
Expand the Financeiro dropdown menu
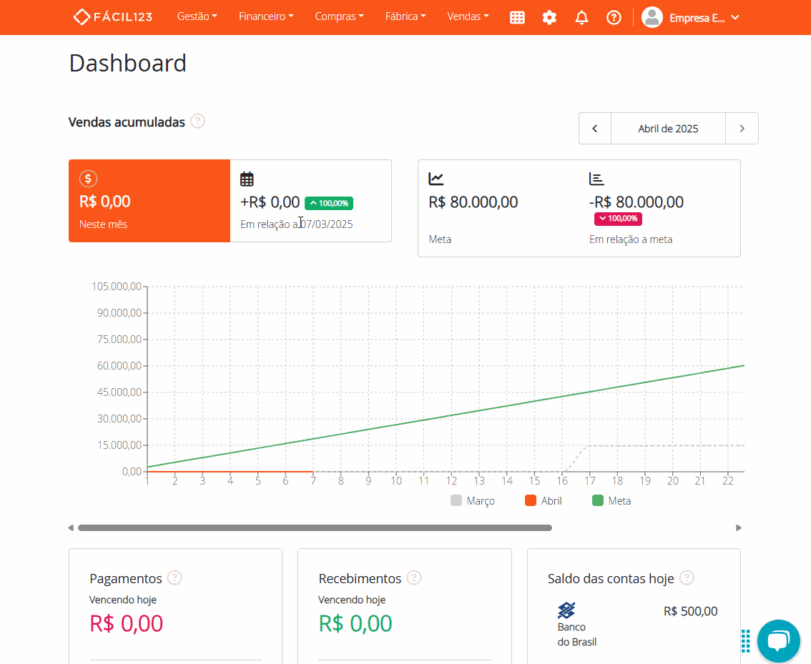[x=266, y=16]
